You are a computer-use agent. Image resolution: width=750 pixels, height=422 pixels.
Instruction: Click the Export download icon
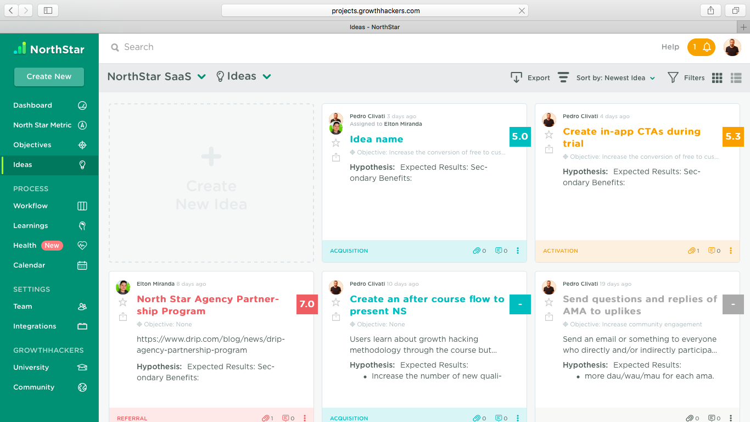click(x=516, y=77)
